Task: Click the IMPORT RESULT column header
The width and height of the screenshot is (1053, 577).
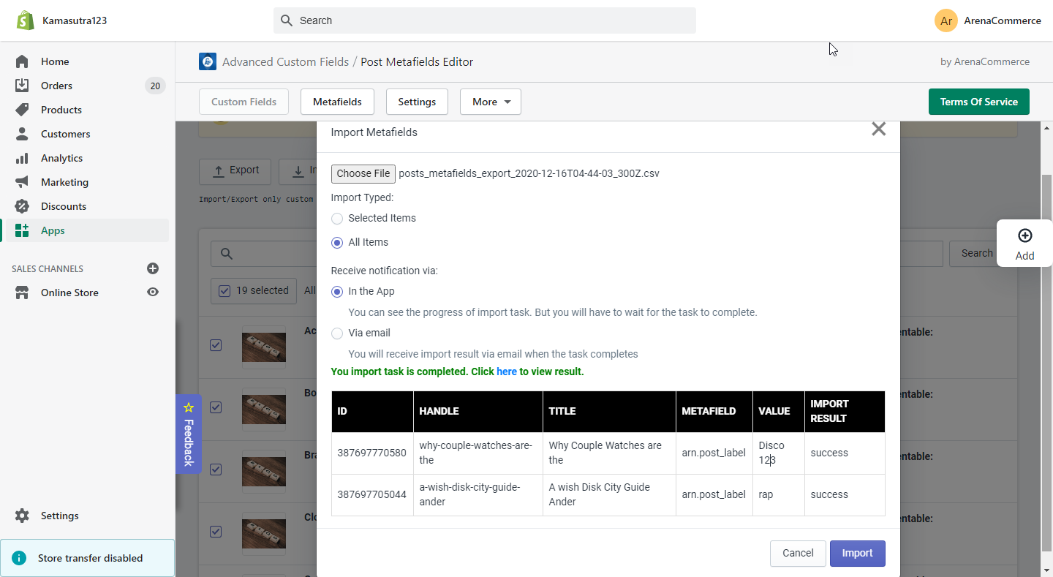Action: (845, 411)
